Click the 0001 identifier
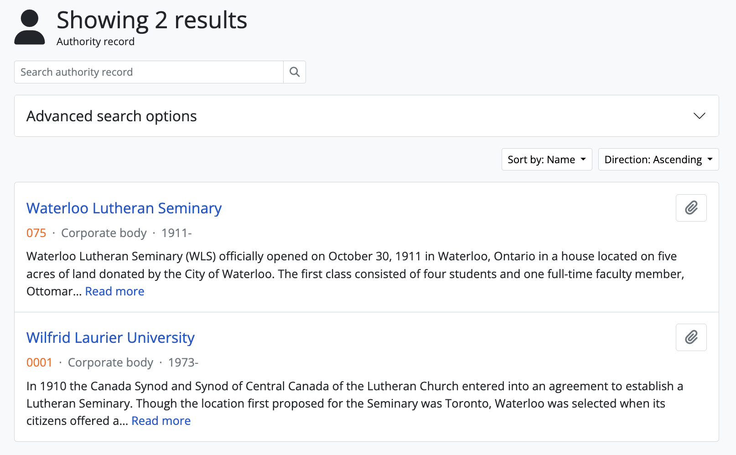The image size is (736, 455). pos(40,362)
